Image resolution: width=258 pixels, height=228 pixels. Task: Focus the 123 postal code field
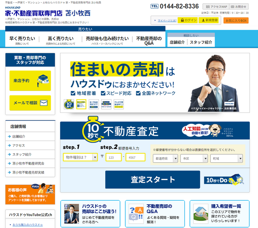click(113, 157)
